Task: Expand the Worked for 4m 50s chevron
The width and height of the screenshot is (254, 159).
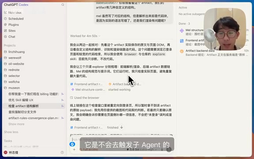Action: (x=100, y=36)
